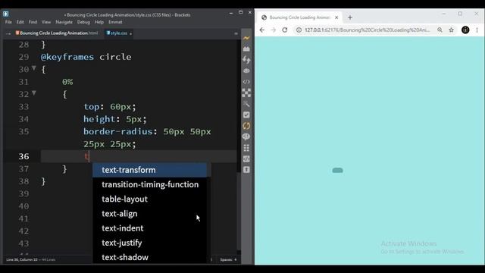
Task: Click the 'border-radius' property on line 35
Action: point(118,131)
